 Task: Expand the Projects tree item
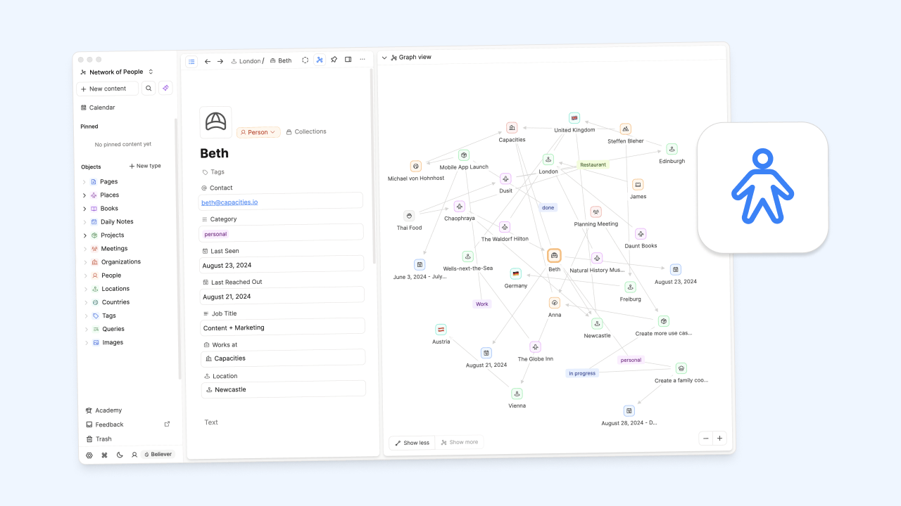[x=85, y=235]
